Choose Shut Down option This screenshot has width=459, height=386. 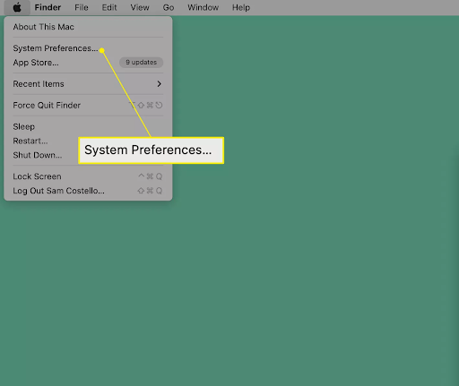click(x=38, y=155)
